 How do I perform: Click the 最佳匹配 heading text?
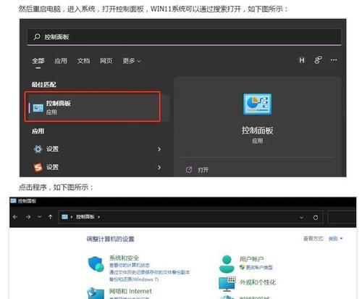(43, 85)
